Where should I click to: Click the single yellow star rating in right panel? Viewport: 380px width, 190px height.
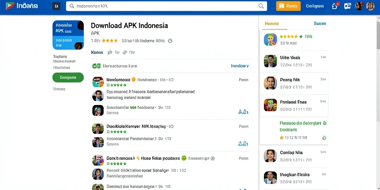tap(282, 138)
